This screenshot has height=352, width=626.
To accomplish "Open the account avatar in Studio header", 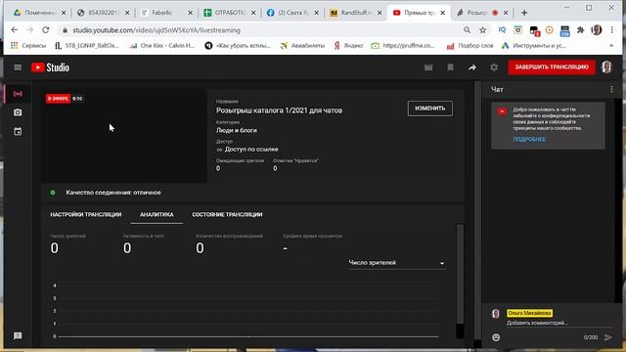I will 606,67.
